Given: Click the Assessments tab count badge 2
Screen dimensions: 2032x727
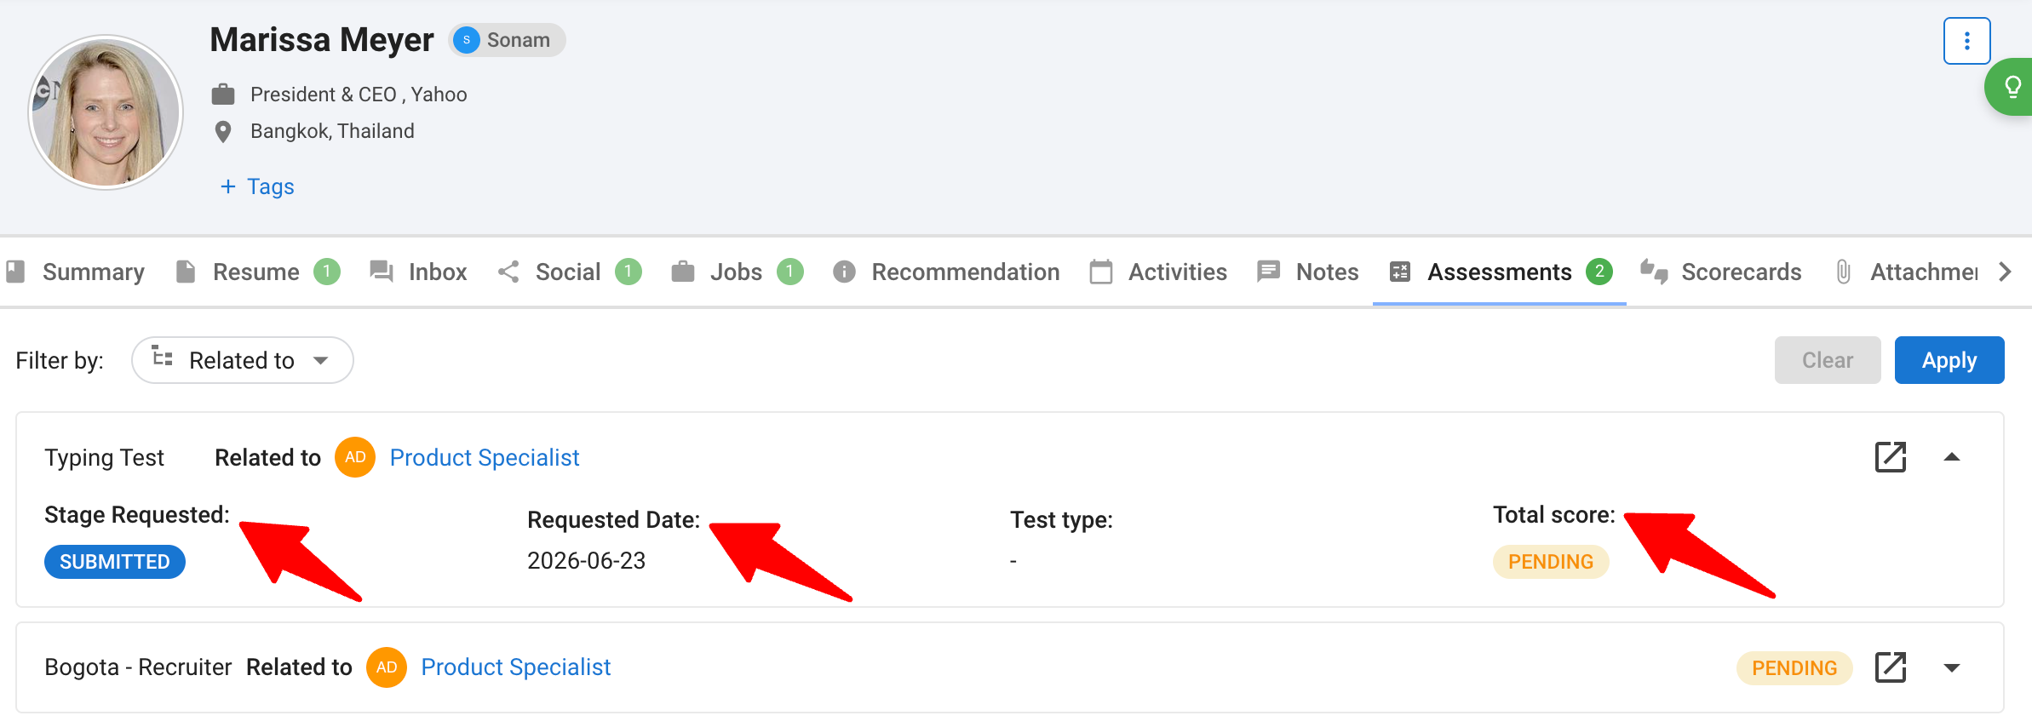Looking at the screenshot, I should click(x=1599, y=272).
